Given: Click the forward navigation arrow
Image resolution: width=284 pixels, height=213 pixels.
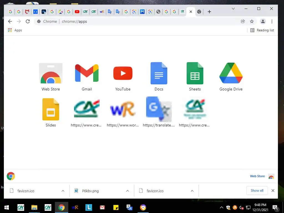Looking at the screenshot, I should 19,21.
